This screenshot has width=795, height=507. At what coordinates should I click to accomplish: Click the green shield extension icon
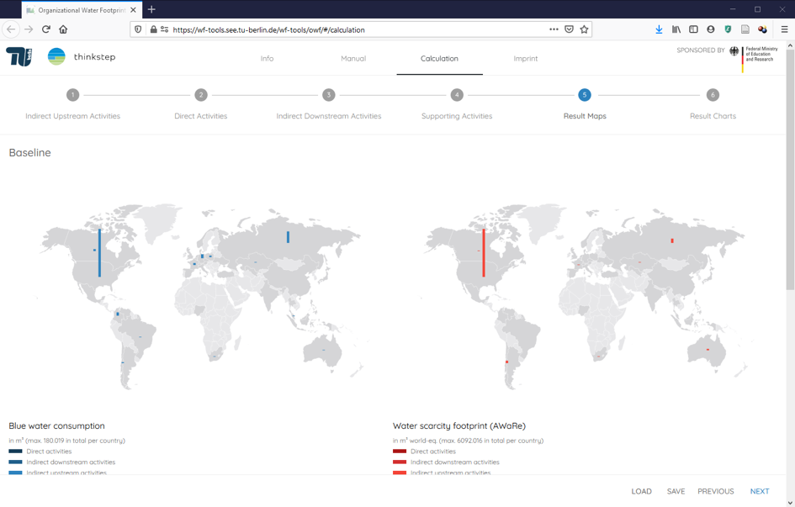click(x=728, y=29)
